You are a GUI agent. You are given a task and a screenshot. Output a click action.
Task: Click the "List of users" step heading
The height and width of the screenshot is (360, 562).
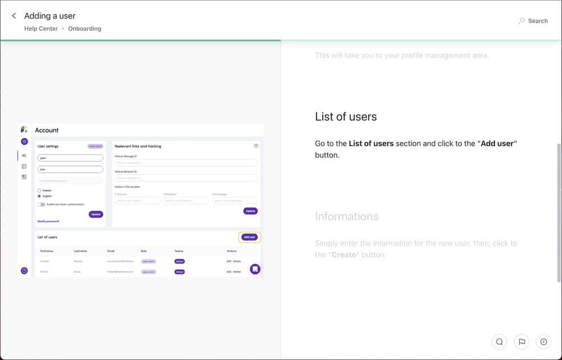[x=346, y=117]
